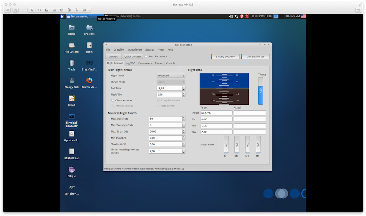366x216 pixels.
Task: Launch the KiCad desktop icon
Action: click(71, 99)
